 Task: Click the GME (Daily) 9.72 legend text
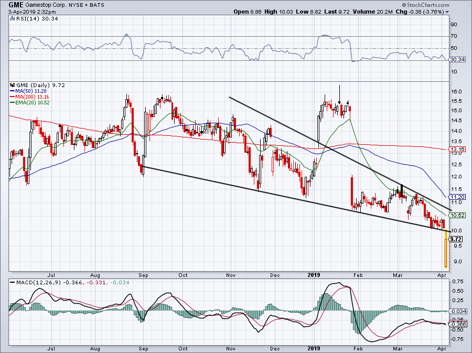tap(40, 85)
